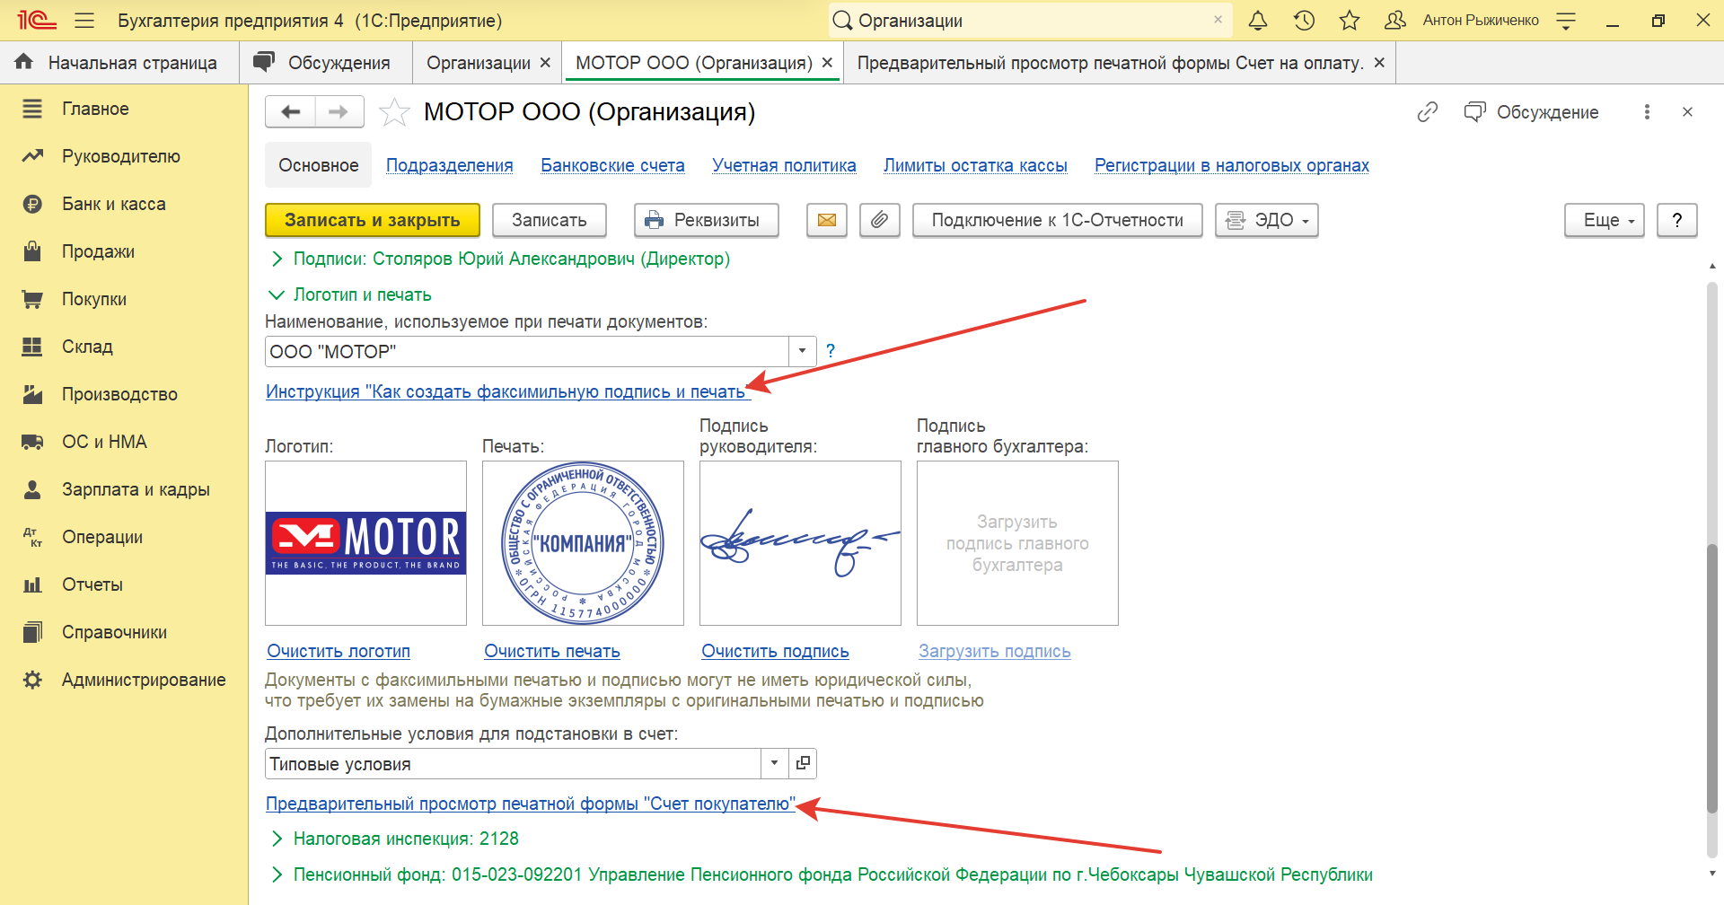Open the hamburger main menu icon
Viewport: 1724px width, 905px height.
84,21
